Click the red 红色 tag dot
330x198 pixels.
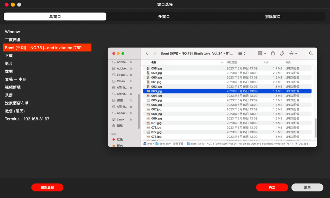pos(114,139)
